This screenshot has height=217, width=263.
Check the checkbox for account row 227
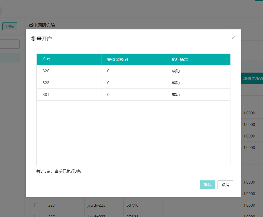click(37, 216)
